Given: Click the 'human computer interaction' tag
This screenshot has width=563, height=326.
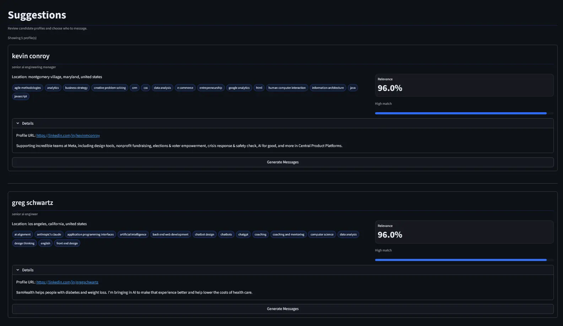Looking at the screenshot, I should [287, 88].
